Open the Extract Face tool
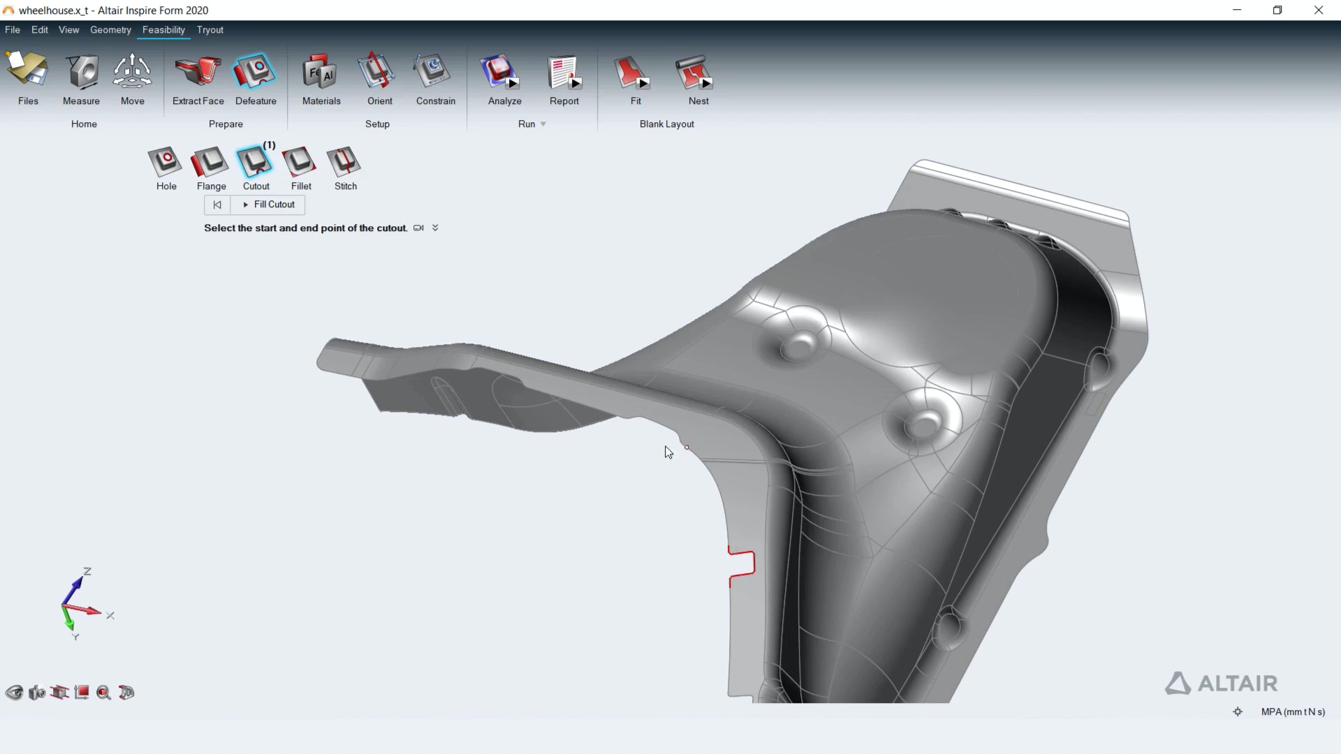Screen dimensions: 1341x754 (x=197, y=77)
